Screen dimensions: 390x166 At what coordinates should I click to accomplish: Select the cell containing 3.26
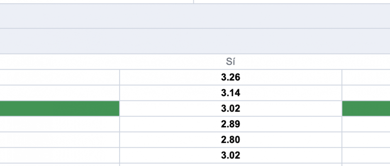click(231, 78)
